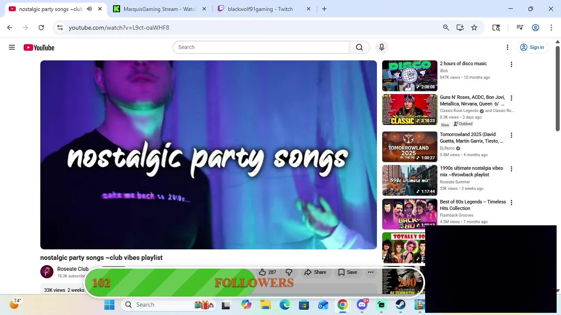
Task: Open the zoom magnifier in address bar
Action: (446, 28)
